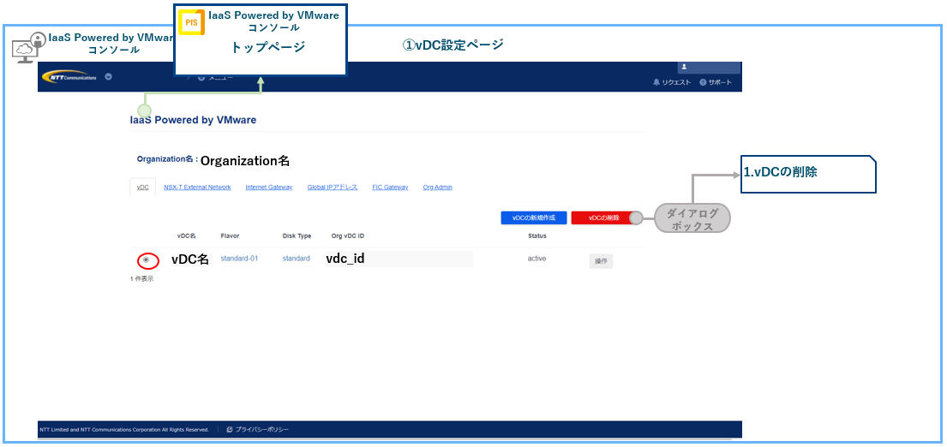
Task: Click the vDC名 column header
Action: pos(186,235)
